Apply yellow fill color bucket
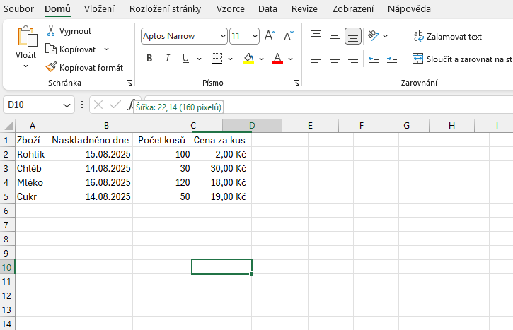Viewport: 513px width, 330px height. [x=248, y=59]
